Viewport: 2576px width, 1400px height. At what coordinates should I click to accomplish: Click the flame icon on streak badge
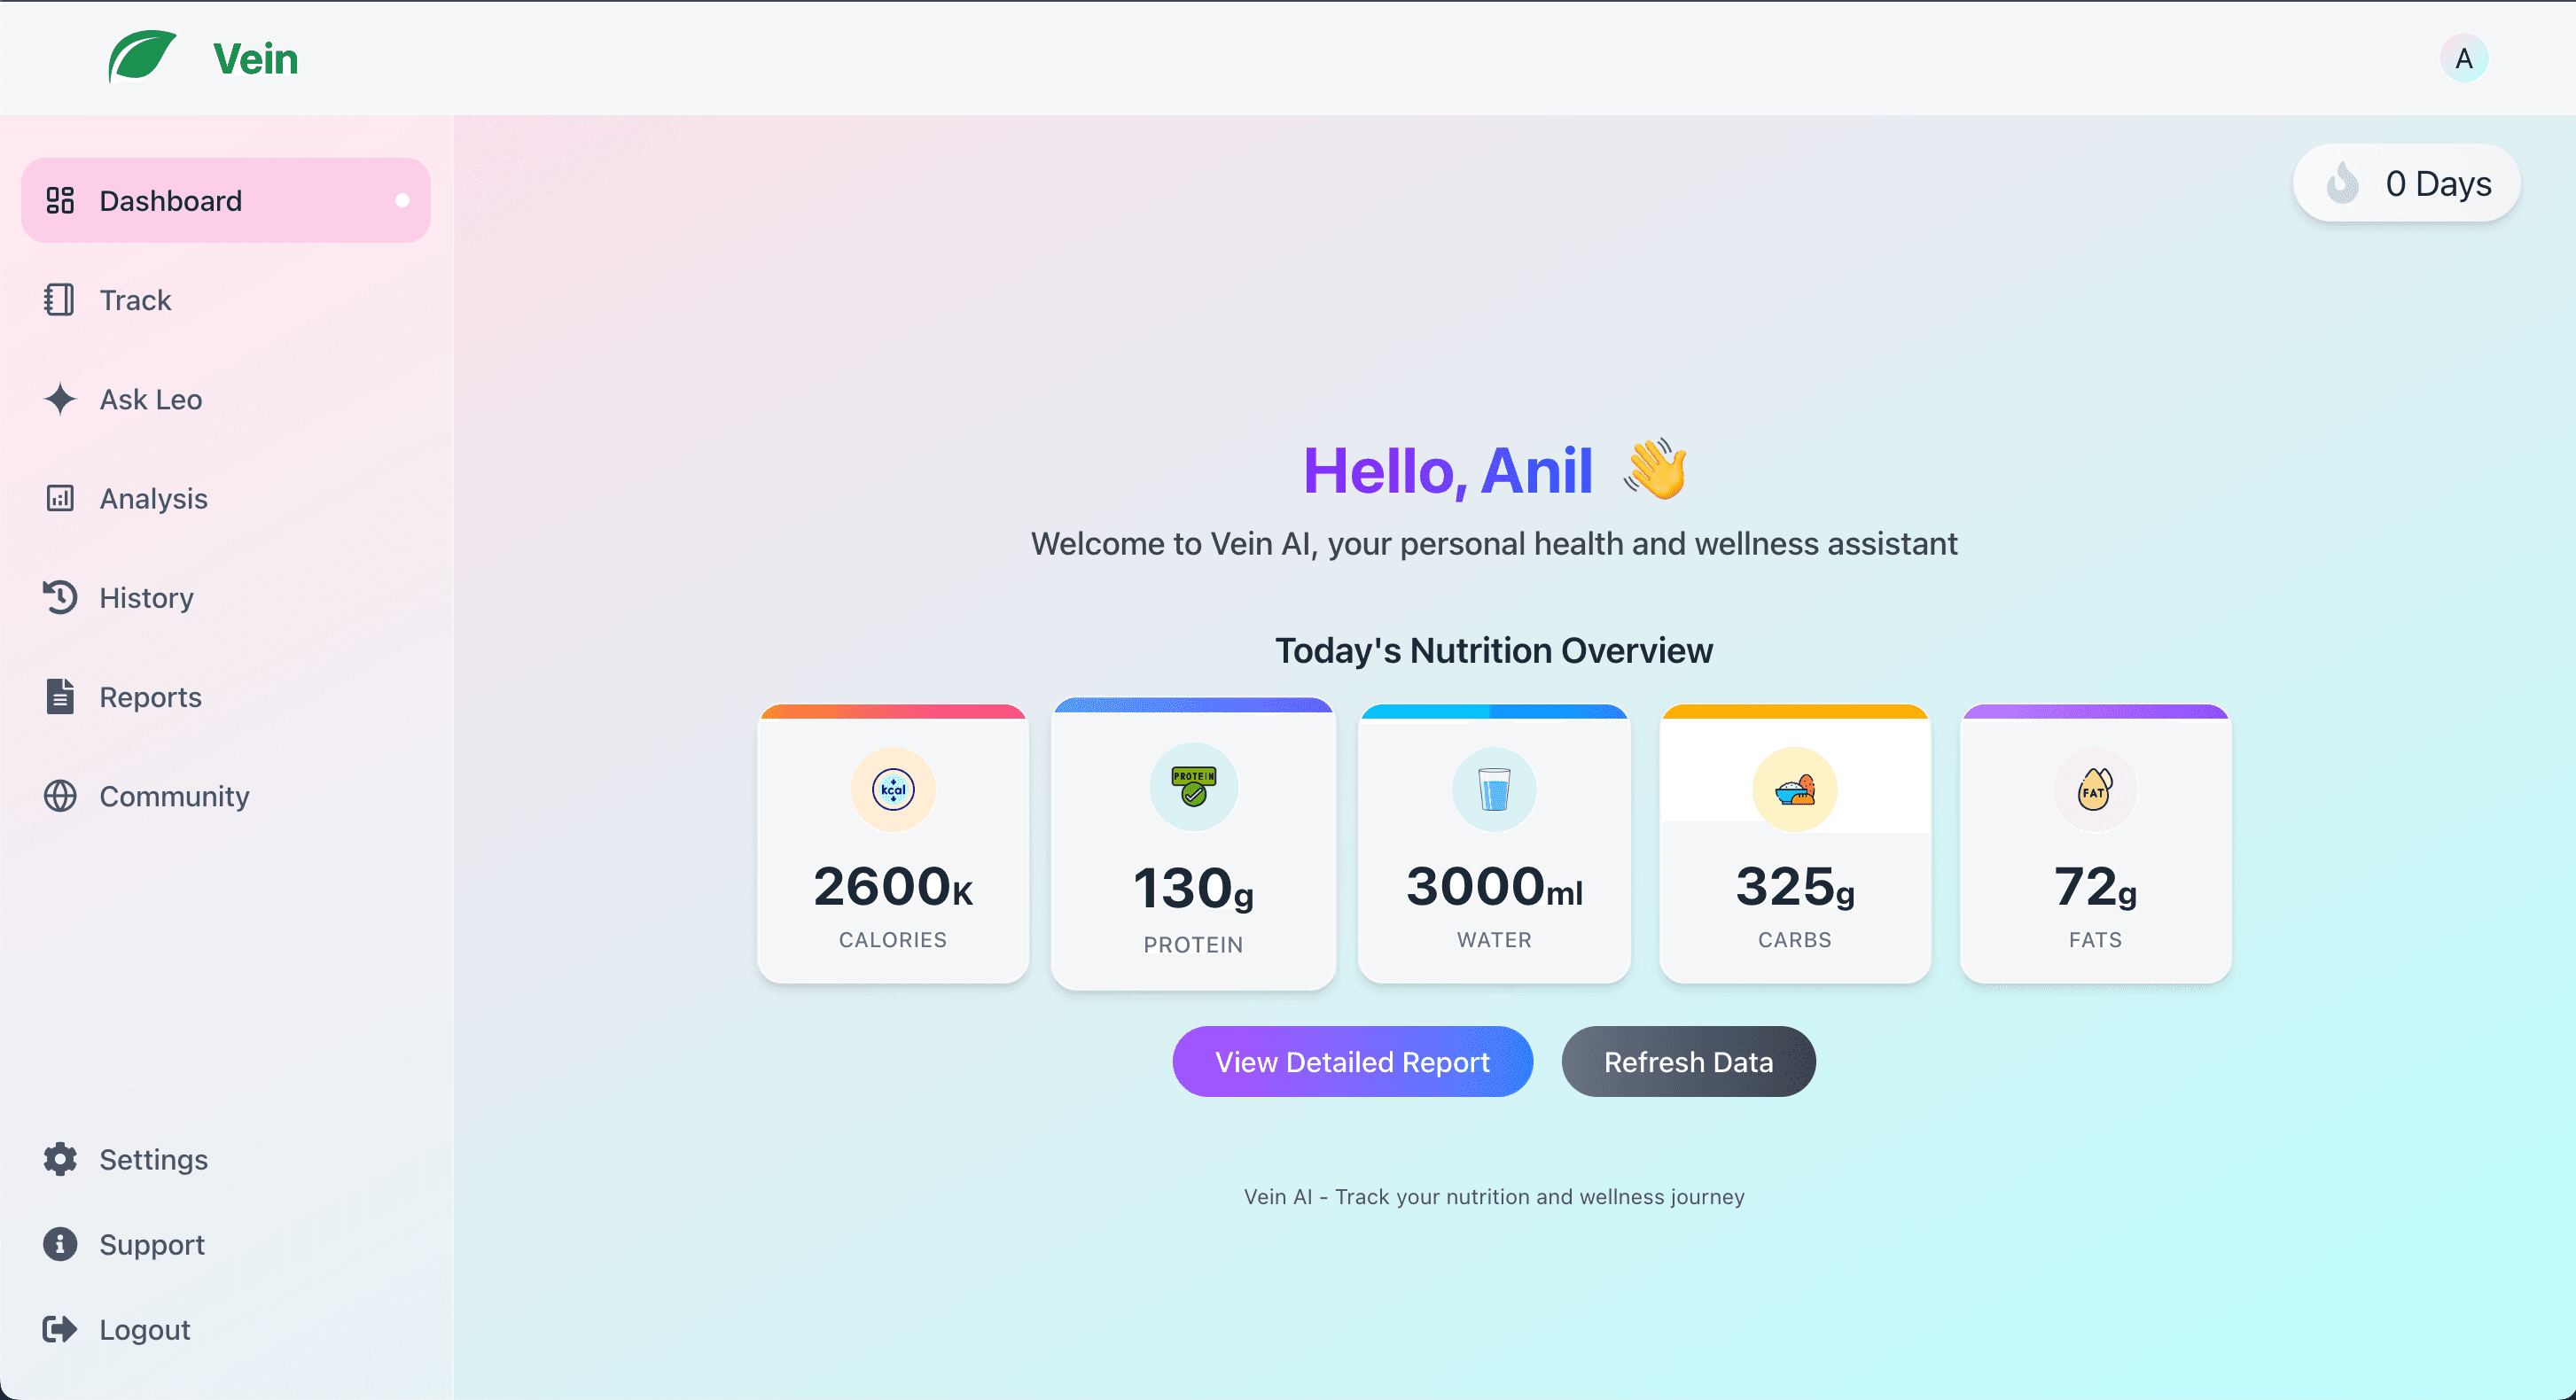(2344, 183)
